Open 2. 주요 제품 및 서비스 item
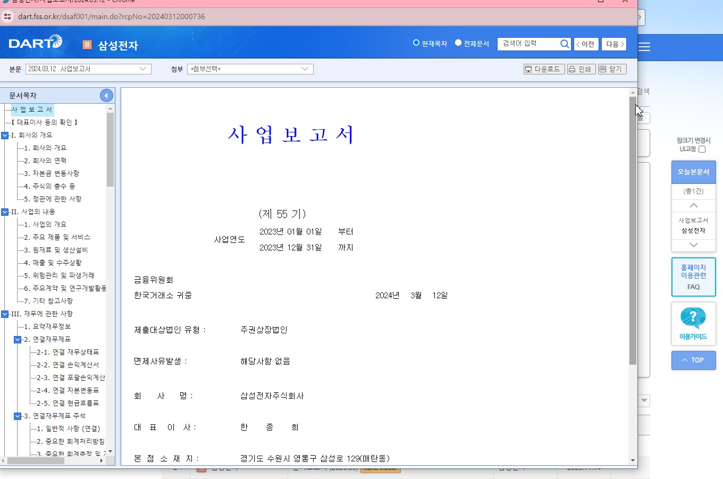 coord(57,237)
